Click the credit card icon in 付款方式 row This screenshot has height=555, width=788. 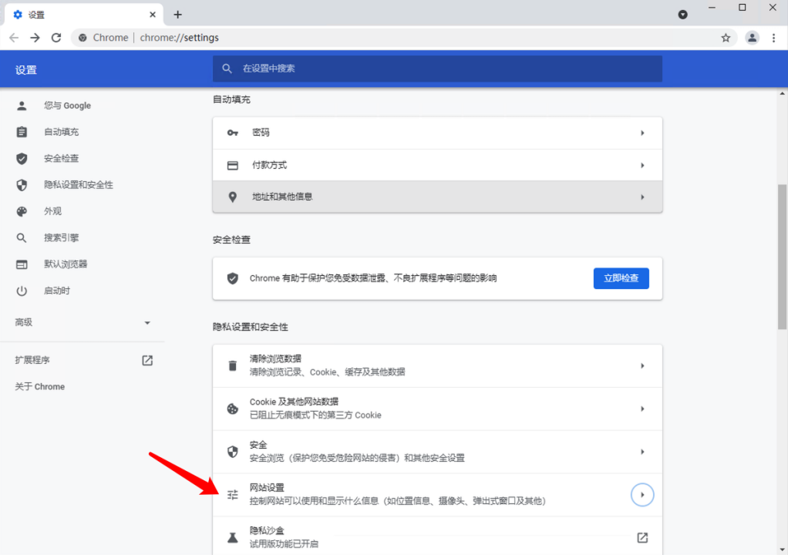[x=232, y=165]
